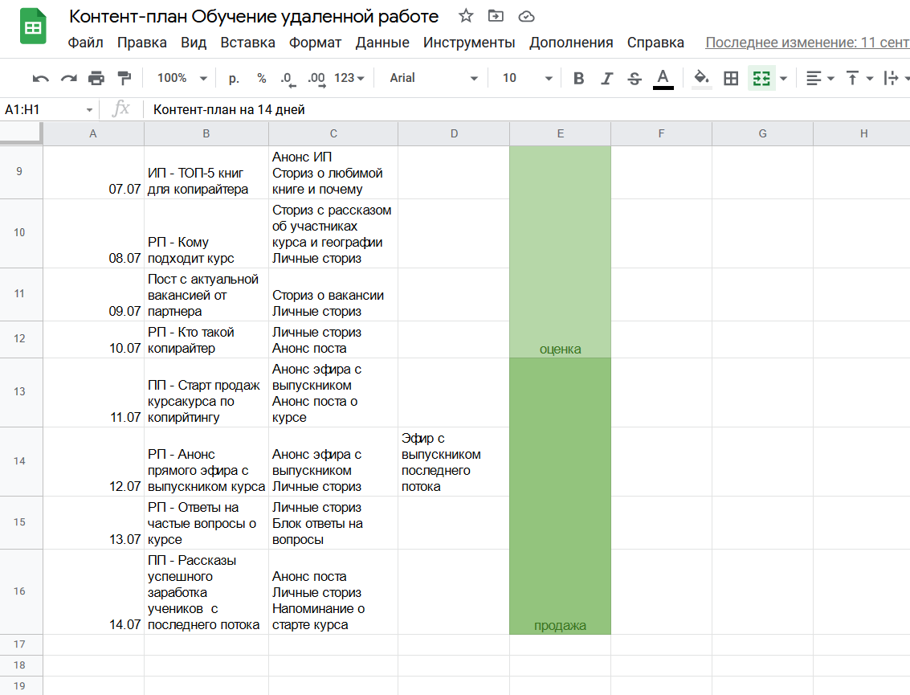Viewport: 910px width, 695px height.
Task: Select column A header
Action: 93,133
